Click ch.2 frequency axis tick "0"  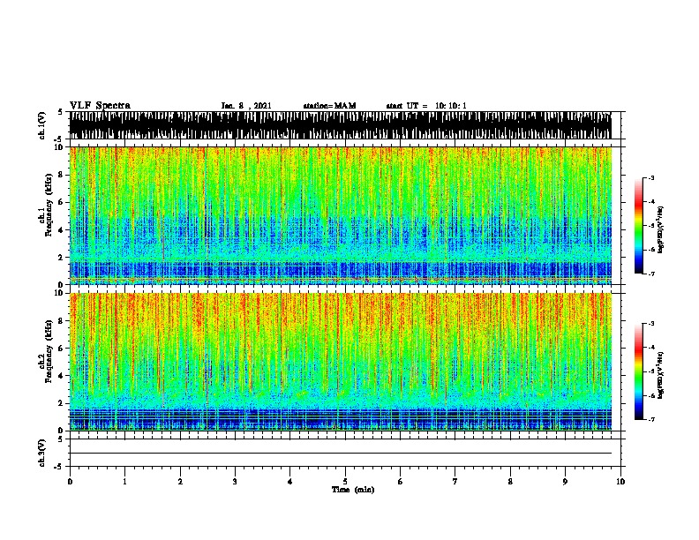[62, 431]
